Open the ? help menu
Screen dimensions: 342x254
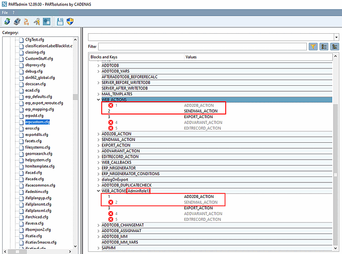pos(13,12)
